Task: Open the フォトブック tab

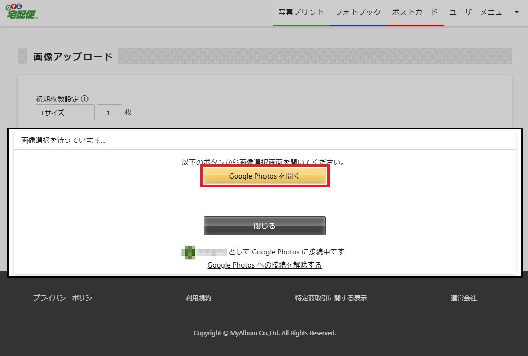Action: point(358,13)
